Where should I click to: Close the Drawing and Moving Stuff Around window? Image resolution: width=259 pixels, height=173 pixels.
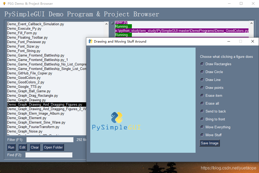click(x=253, y=41)
